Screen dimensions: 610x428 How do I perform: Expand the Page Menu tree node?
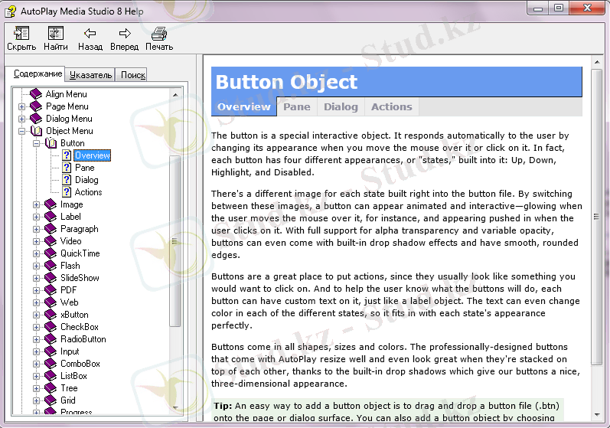click(22, 106)
